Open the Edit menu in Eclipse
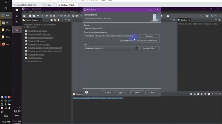The height and width of the screenshot is (124, 222). click(30, 12)
